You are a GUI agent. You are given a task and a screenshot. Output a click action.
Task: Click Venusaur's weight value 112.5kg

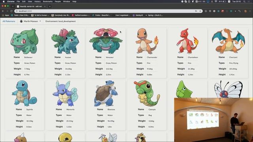pyautogui.click(x=109, y=69)
